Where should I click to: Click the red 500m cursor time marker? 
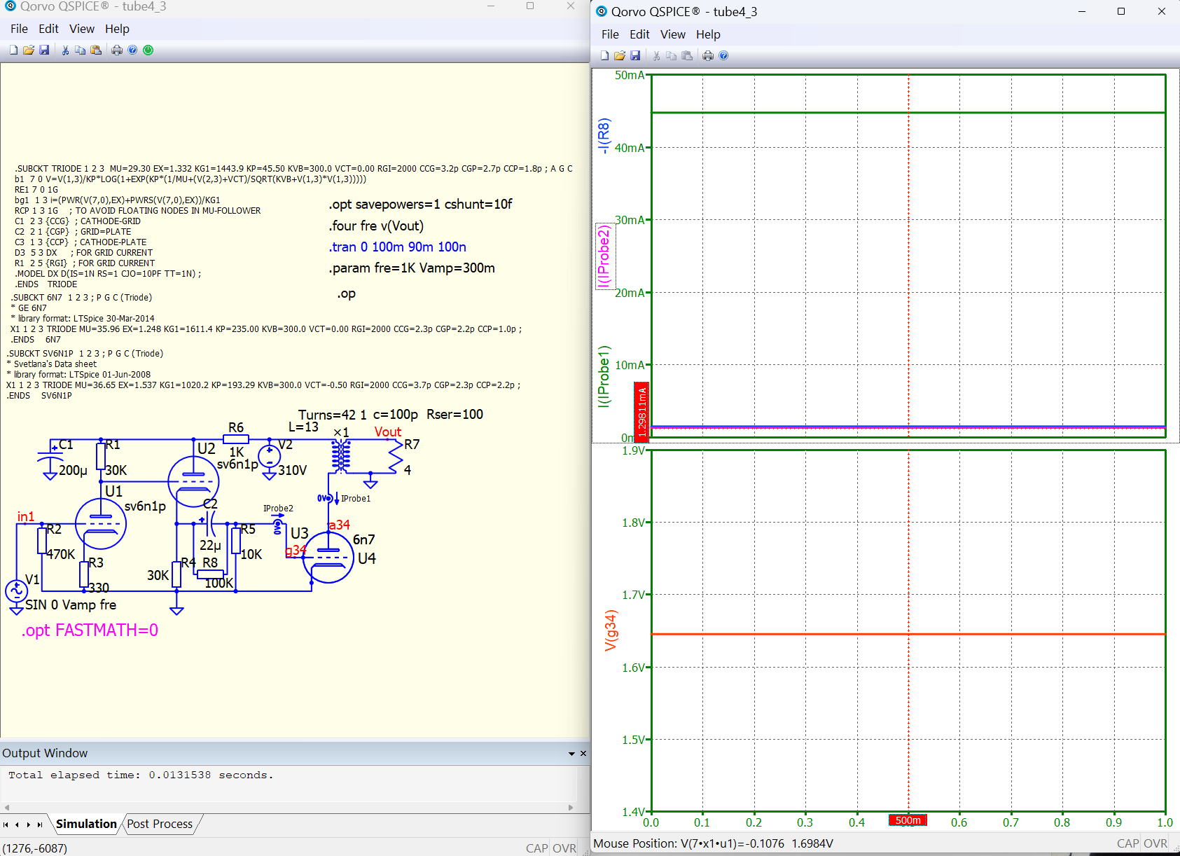click(x=908, y=820)
